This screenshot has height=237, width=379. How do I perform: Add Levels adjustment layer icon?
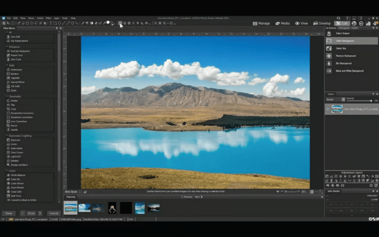click(x=331, y=176)
